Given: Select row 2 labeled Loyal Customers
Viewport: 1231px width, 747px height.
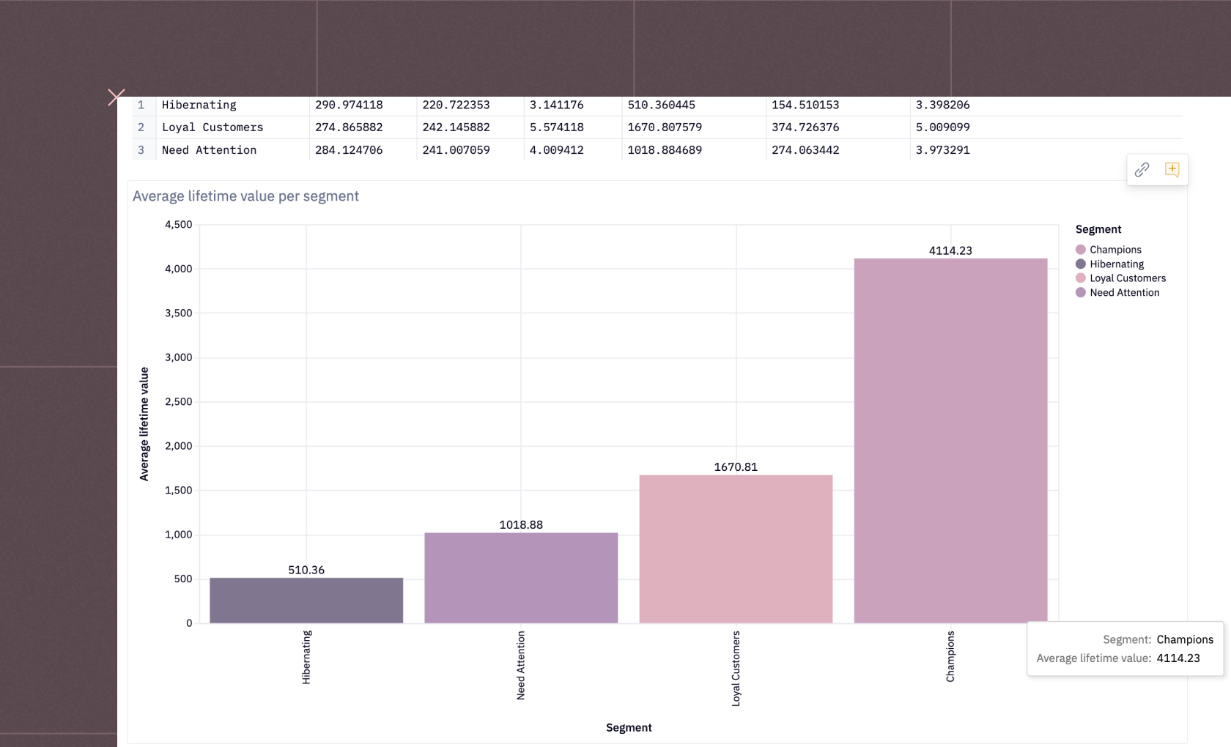Looking at the screenshot, I should [x=212, y=127].
